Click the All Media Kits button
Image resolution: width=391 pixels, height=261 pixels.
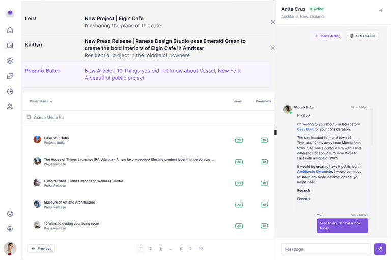click(362, 36)
